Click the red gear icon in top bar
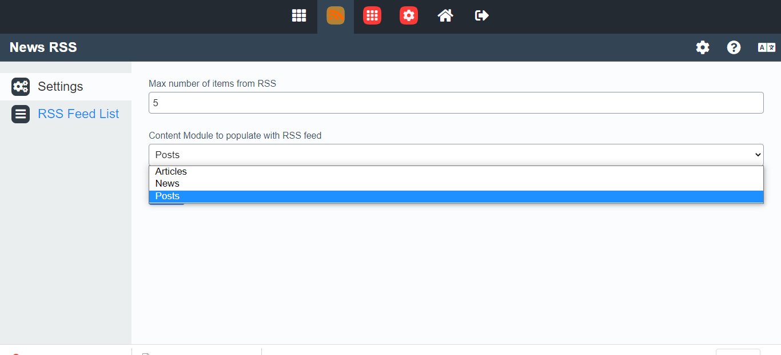This screenshot has width=781, height=355. click(x=409, y=15)
